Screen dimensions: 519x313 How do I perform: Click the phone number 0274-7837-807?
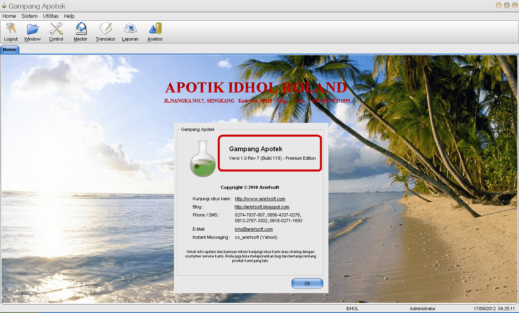tap(250, 214)
